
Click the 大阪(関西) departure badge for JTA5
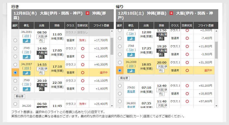tap(42, 55)
